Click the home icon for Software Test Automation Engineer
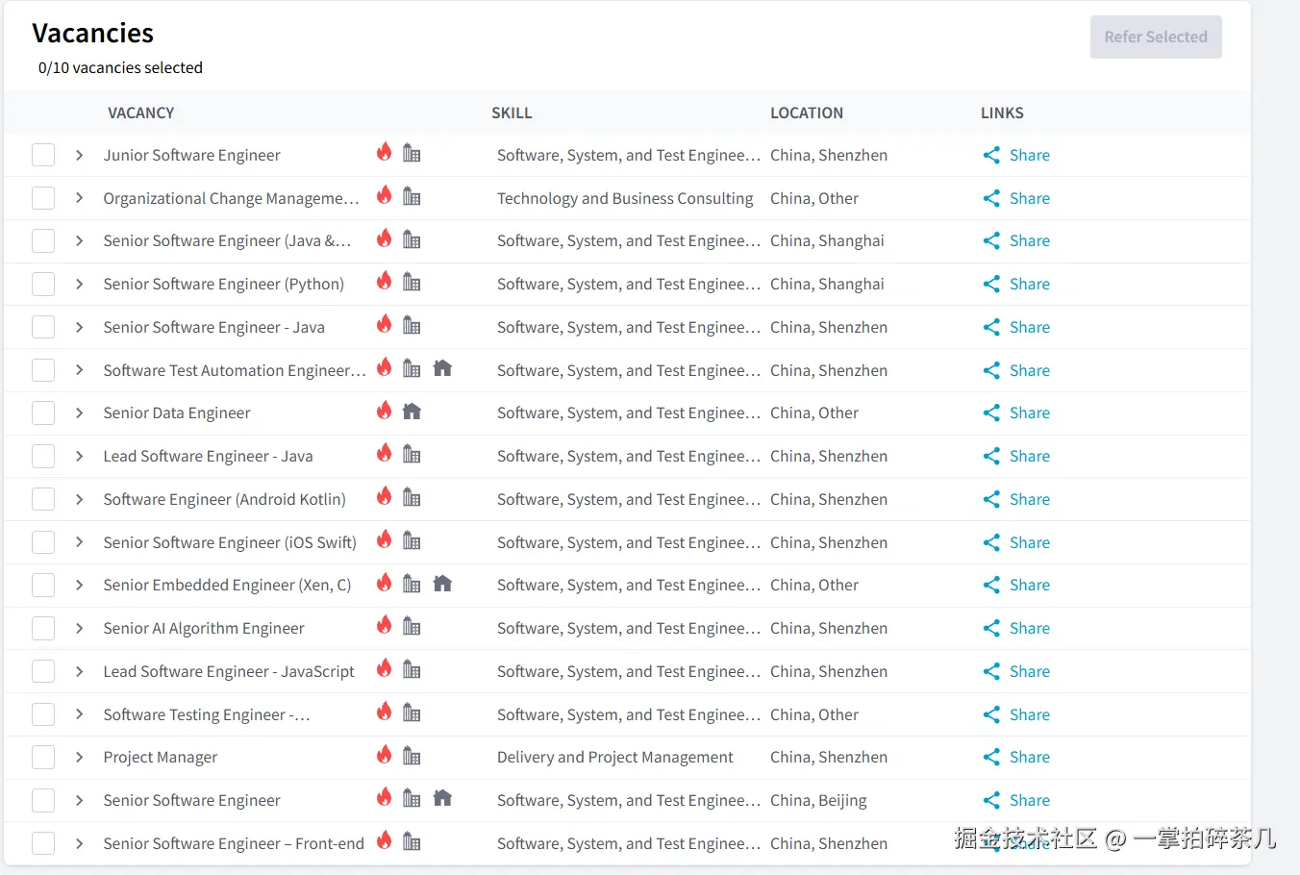 point(442,368)
